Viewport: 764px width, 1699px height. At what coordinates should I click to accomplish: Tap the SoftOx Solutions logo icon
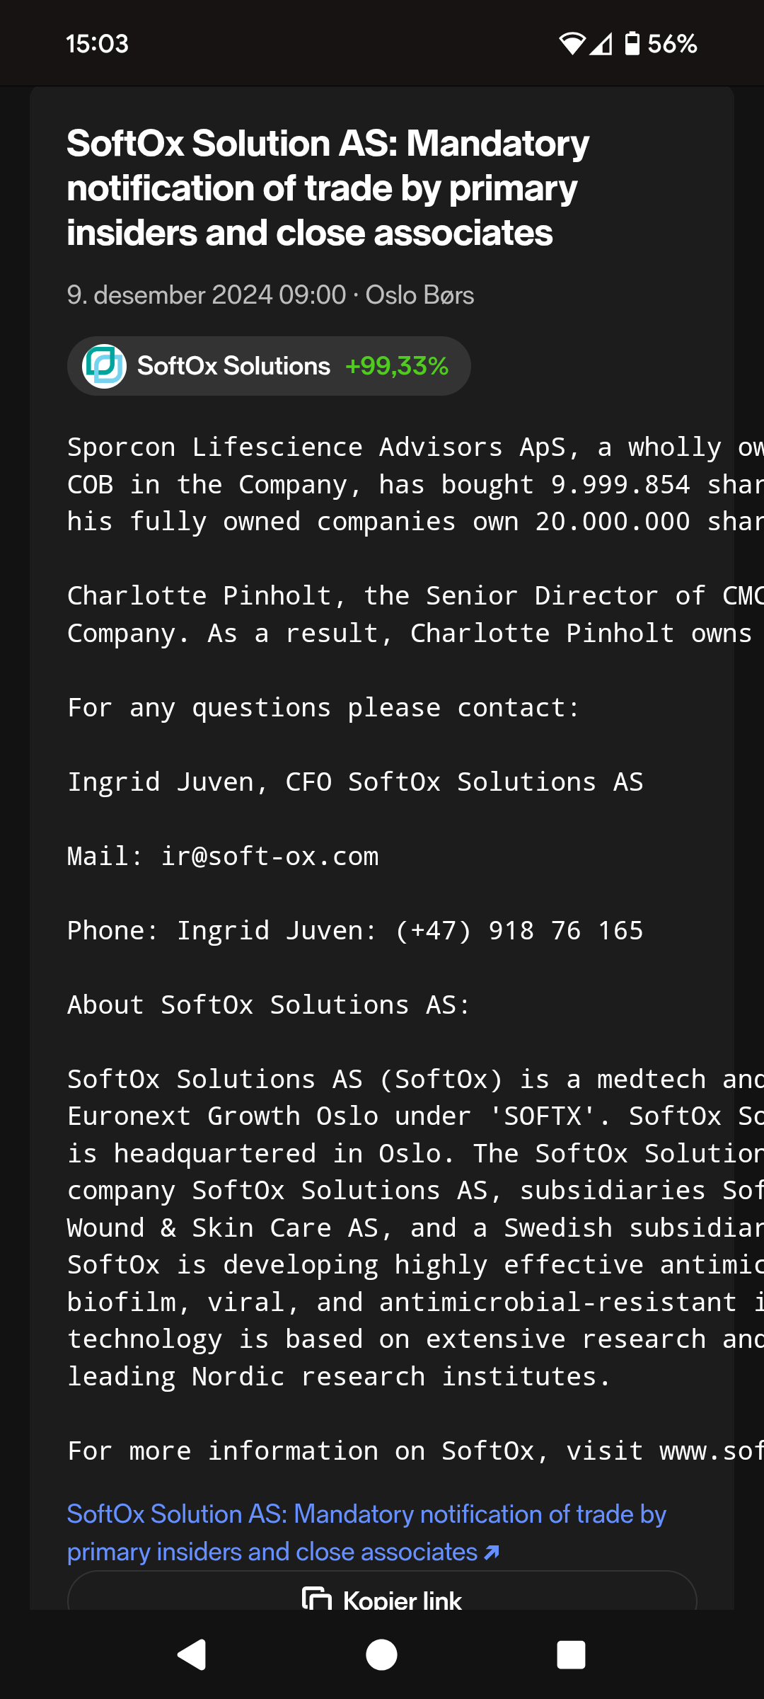click(104, 366)
